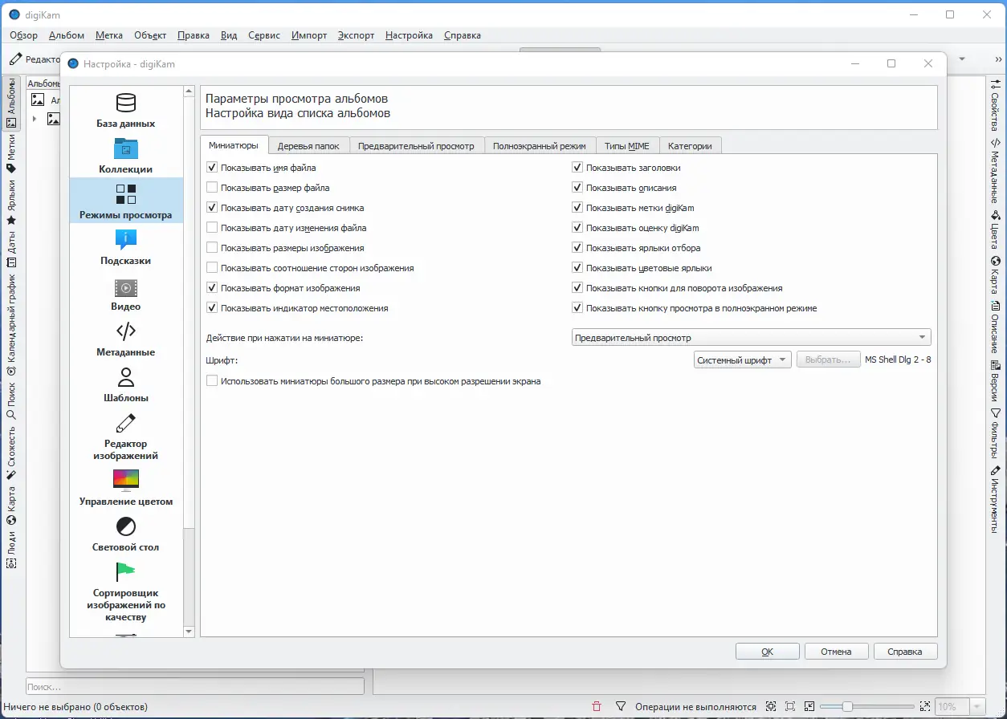Click OK to apply settings
Image resolution: width=1007 pixels, height=719 pixels.
[x=768, y=652]
